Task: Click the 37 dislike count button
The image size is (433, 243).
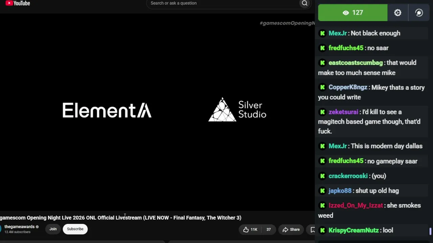Action: click(x=268, y=230)
